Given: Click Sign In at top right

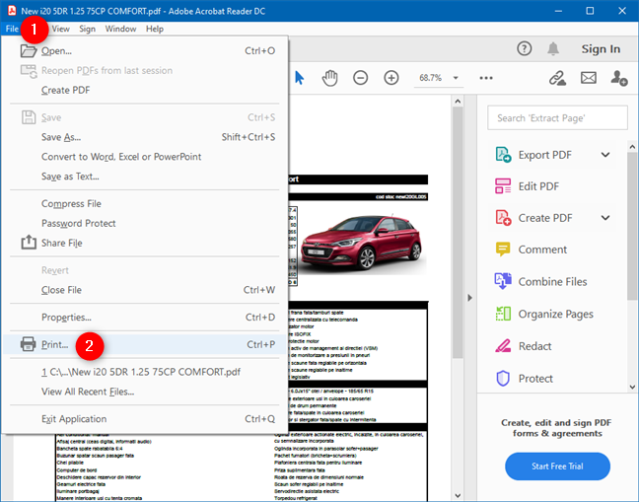Looking at the screenshot, I should (x=601, y=48).
